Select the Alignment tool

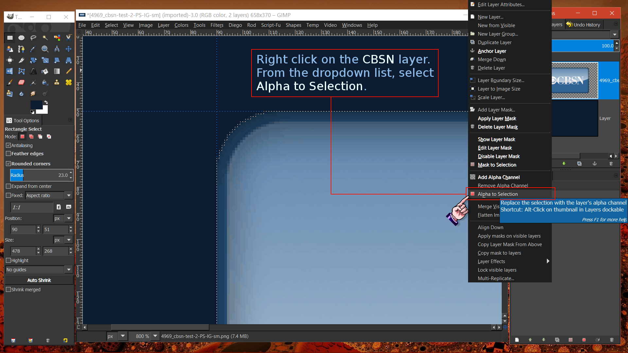tap(10, 60)
